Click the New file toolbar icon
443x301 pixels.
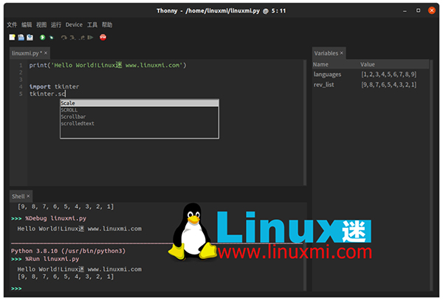(x=12, y=38)
